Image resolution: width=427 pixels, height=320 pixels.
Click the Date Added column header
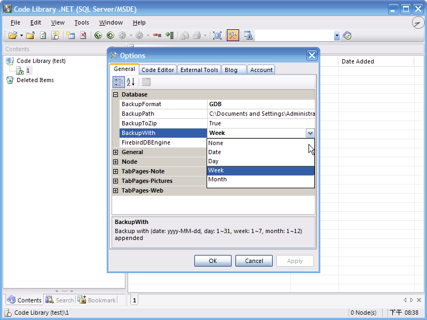tap(376, 61)
